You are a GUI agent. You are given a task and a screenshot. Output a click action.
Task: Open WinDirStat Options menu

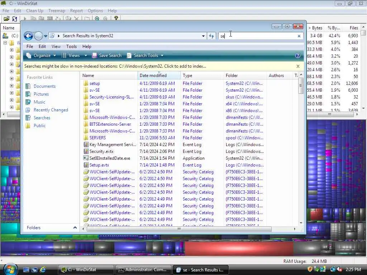pyautogui.click(x=95, y=11)
